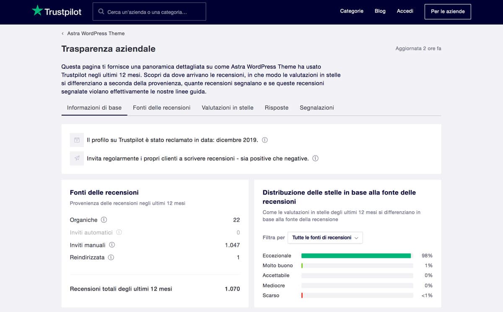Open Blog in top navigation

tap(380, 11)
